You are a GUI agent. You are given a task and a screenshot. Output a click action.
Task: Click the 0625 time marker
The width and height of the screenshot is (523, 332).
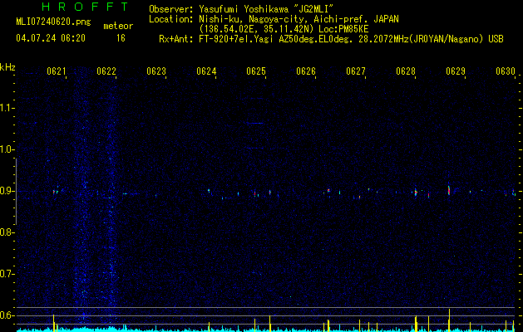(x=256, y=71)
